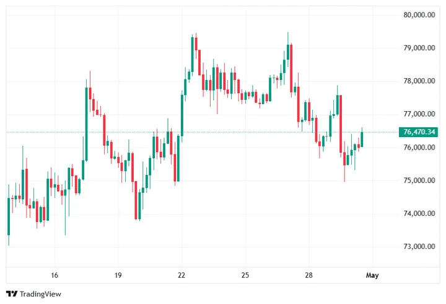
Task: Click the TradingView logo icon
Action: [x=11, y=294]
